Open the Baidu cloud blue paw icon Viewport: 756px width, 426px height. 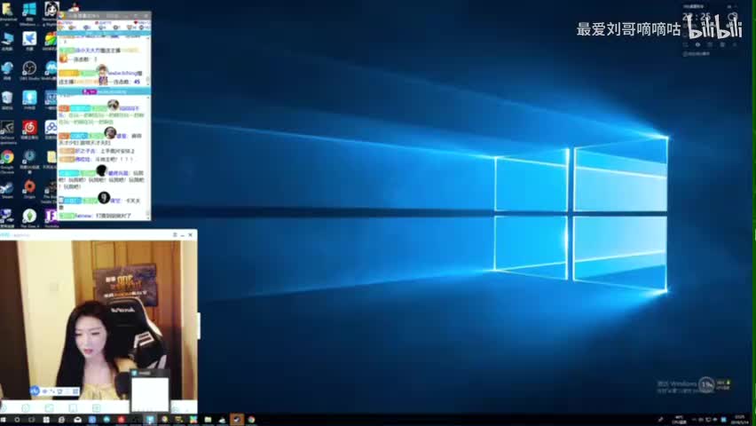pos(51,130)
